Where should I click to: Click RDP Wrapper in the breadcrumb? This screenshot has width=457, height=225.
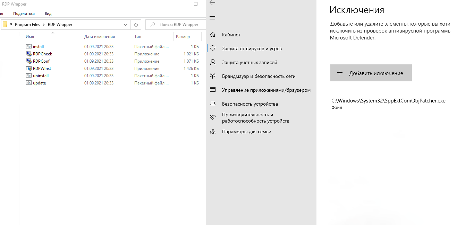point(60,25)
